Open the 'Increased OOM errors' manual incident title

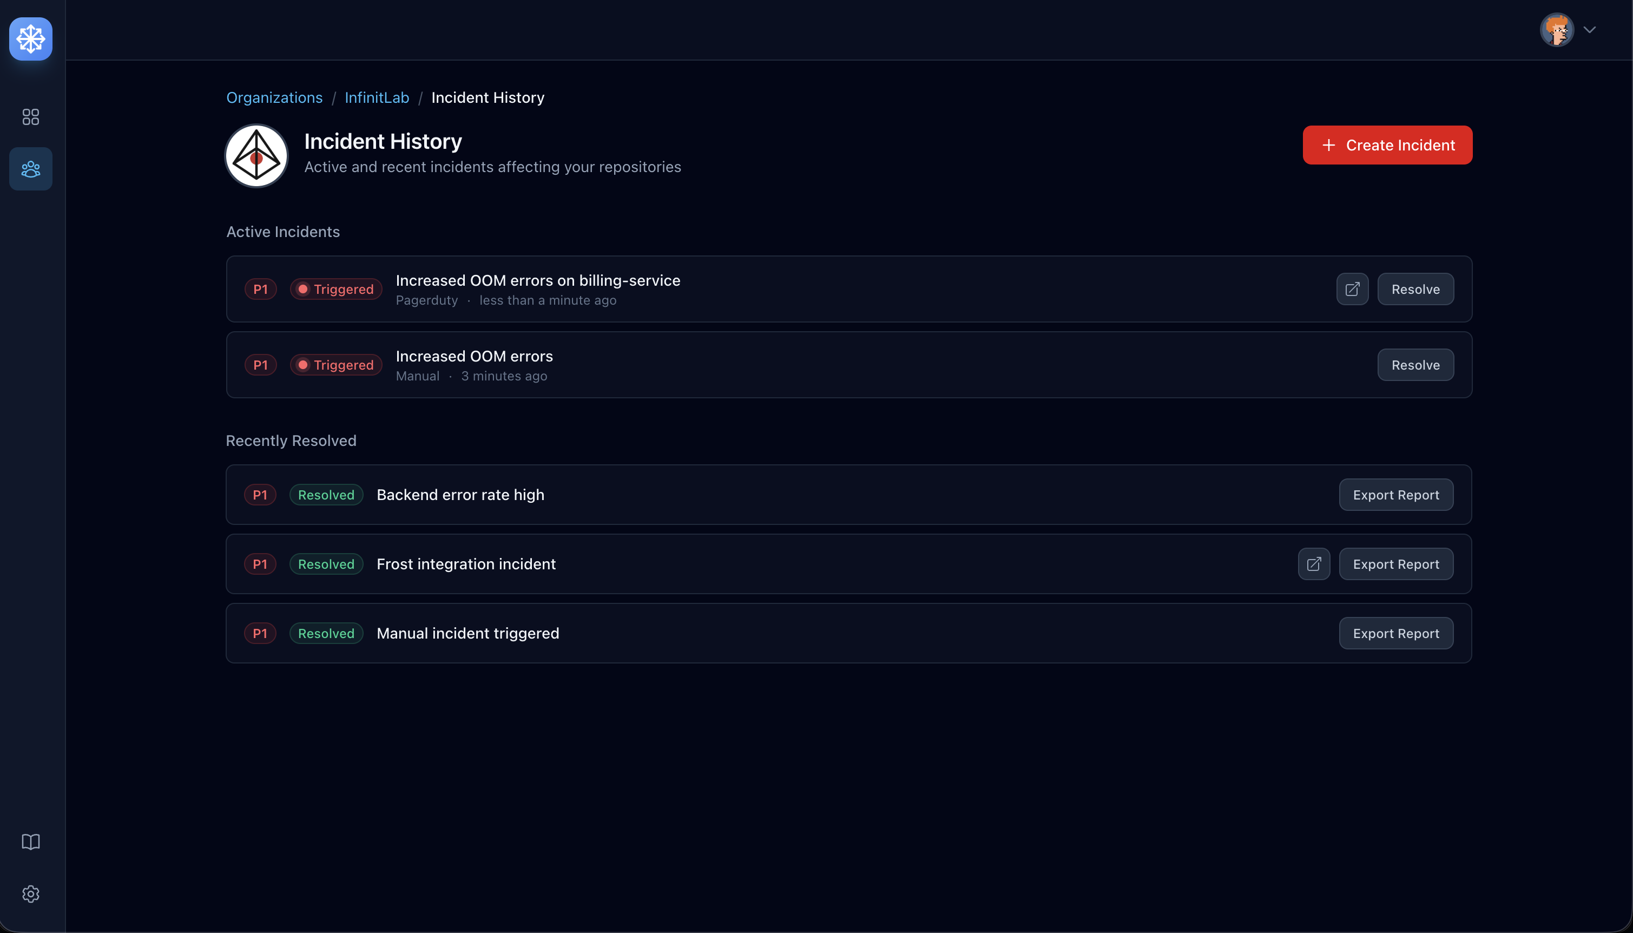(x=474, y=356)
